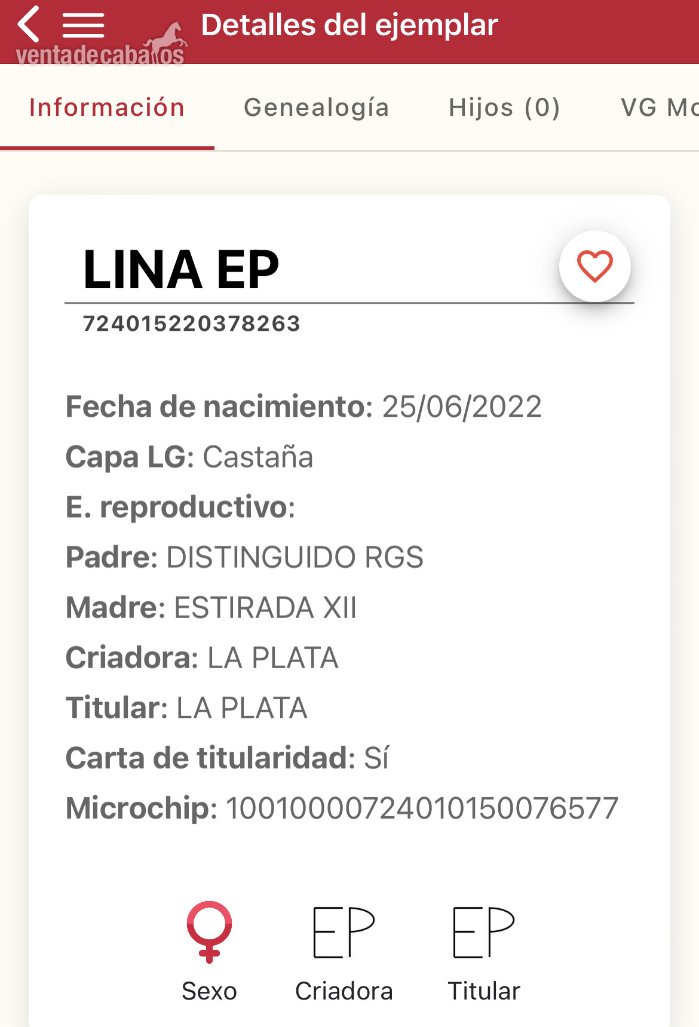Tap the padre name DISTINGUIDO RGS
Viewport: 699px width, 1027px height.
pyautogui.click(x=295, y=557)
